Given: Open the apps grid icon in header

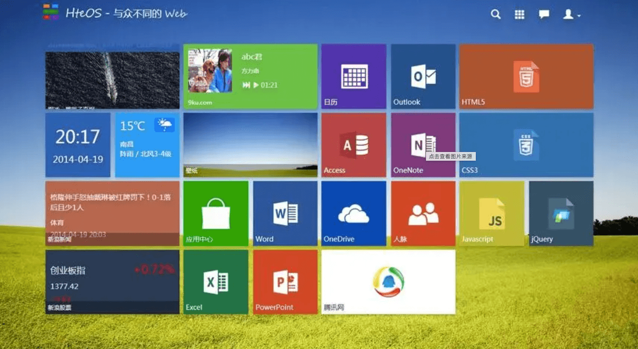Looking at the screenshot, I should coord(519,15).
